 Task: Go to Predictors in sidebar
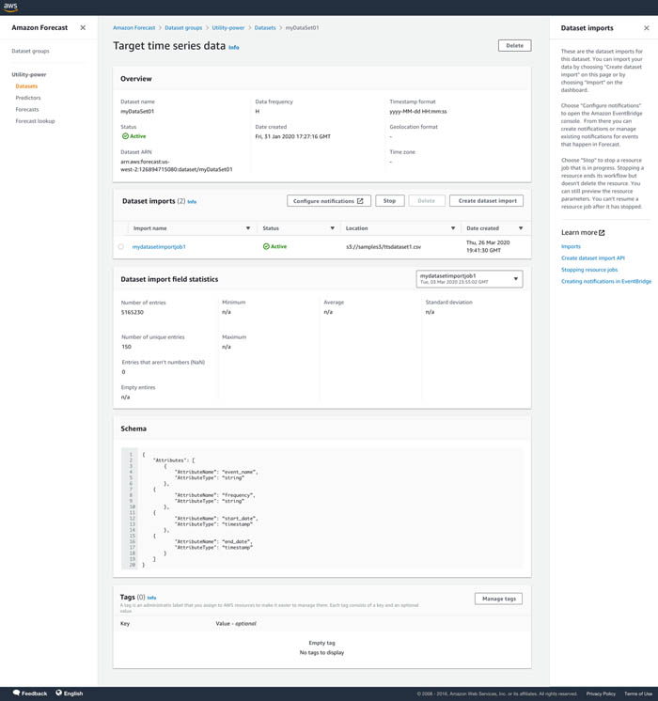click(x=28, y=98)
